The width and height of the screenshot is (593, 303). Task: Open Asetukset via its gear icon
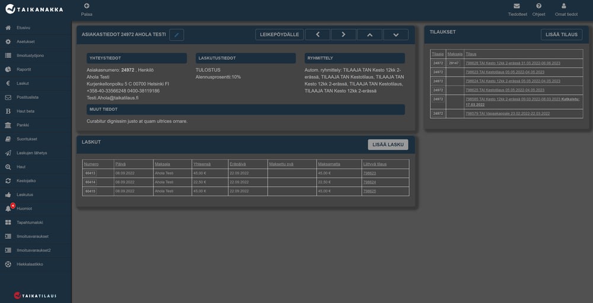pyautogui.click(x=8, y=42)
